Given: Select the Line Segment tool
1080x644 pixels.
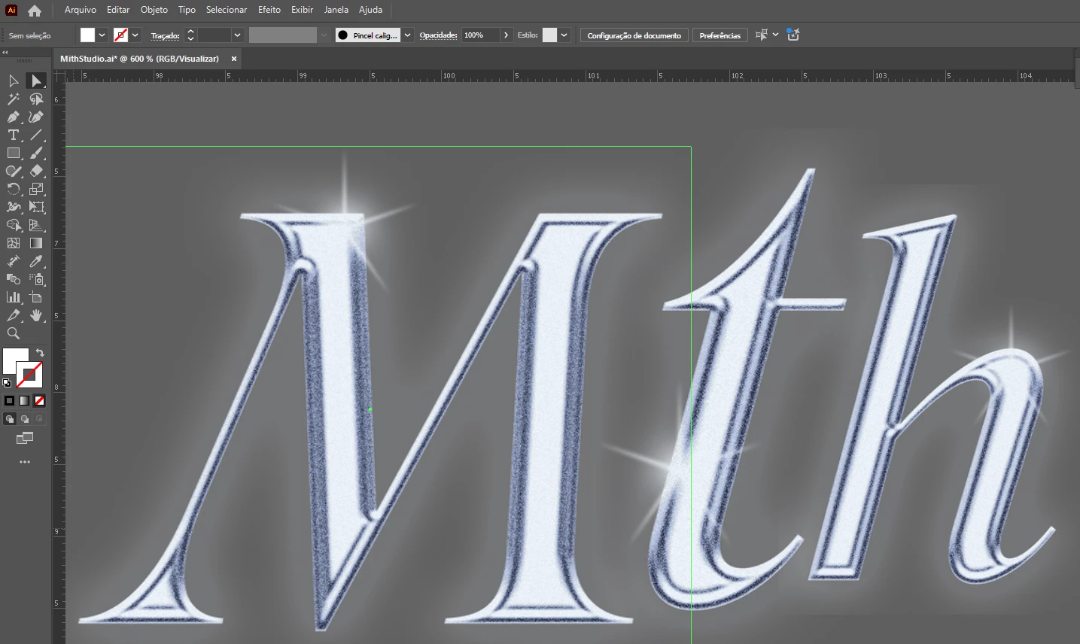Looking at the screenshot, I should coord(36,135).
